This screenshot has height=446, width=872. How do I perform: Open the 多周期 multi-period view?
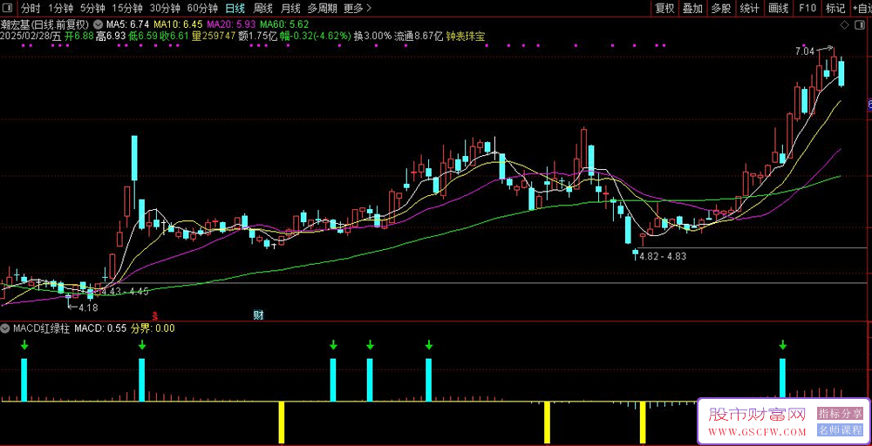pyautogui.click(x=322, y=9)
